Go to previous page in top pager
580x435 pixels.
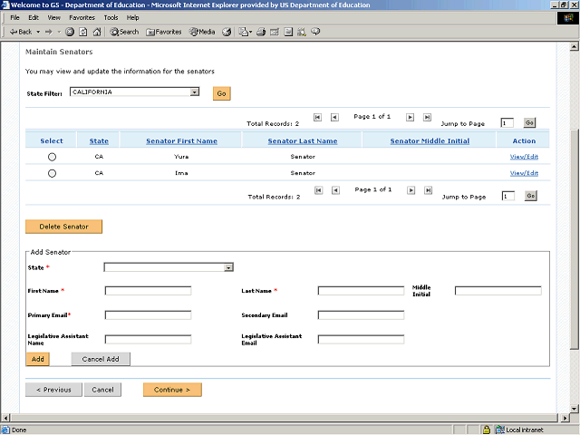(x=334, y=117)
